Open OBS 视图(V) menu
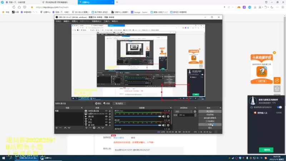286x161 pixels. [x=75, y=21]
